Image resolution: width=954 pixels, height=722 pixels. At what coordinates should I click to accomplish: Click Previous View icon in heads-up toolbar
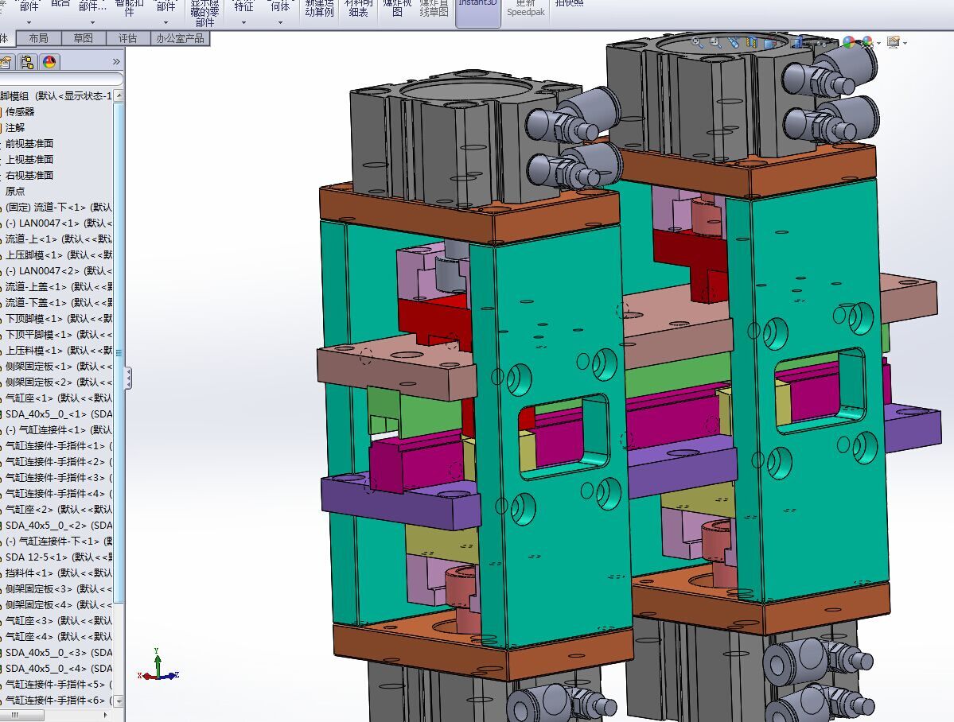pos(734,43)
